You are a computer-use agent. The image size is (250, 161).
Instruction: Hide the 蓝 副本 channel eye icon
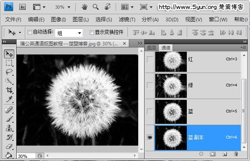click(x=150, y=137)
